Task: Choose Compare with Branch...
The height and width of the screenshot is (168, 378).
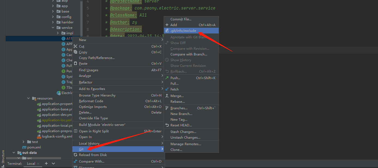Action: tap(191, 54)
